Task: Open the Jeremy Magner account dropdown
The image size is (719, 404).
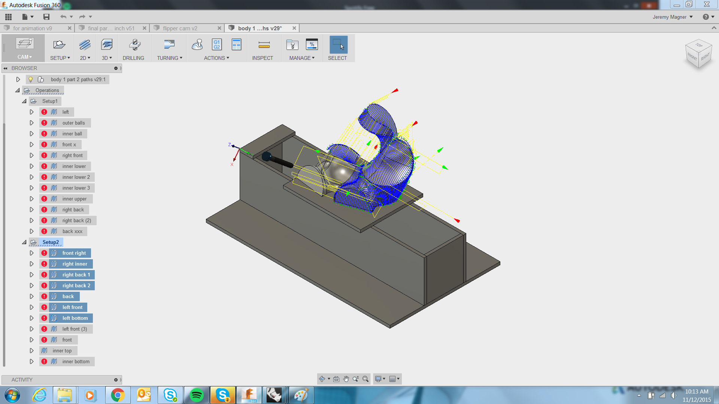Action: (x=673, y=17)
